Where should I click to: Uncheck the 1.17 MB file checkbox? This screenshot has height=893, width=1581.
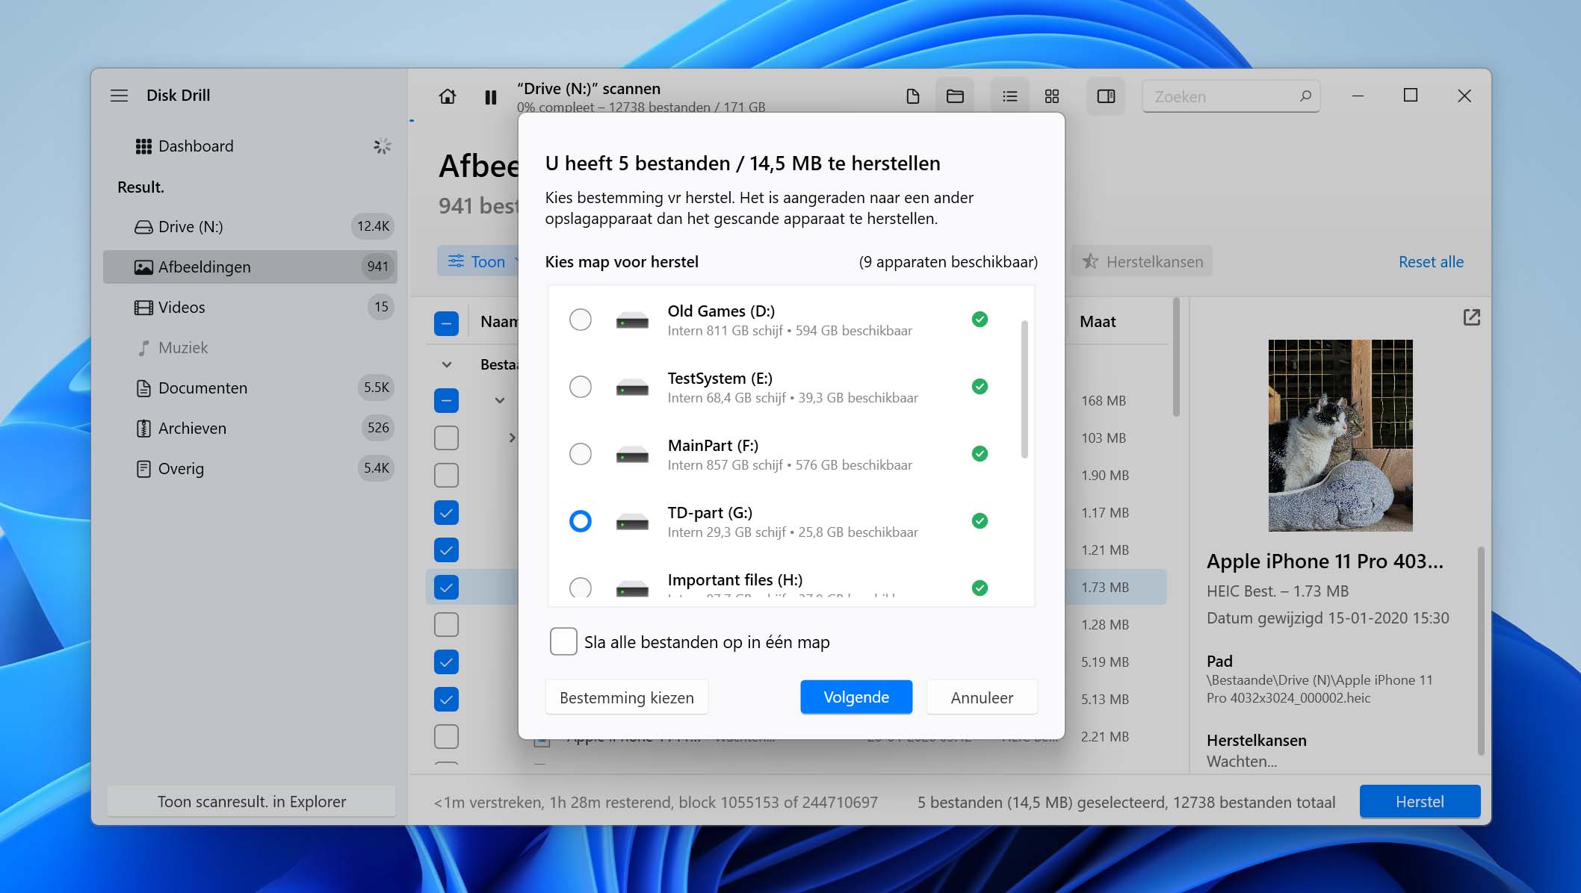pyautogui.click(x=446, y=513)
